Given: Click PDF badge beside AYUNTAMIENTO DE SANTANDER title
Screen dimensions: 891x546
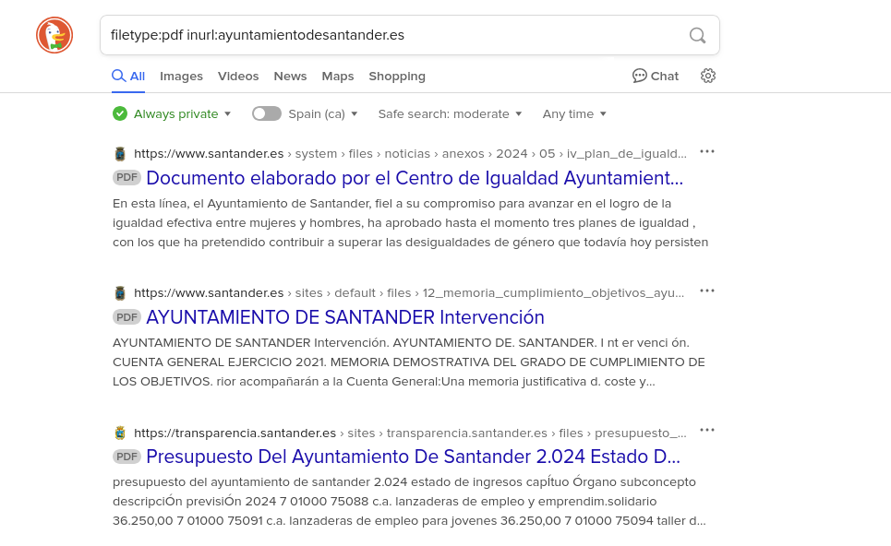Looking at the screenshot, I should pos(126,317).
